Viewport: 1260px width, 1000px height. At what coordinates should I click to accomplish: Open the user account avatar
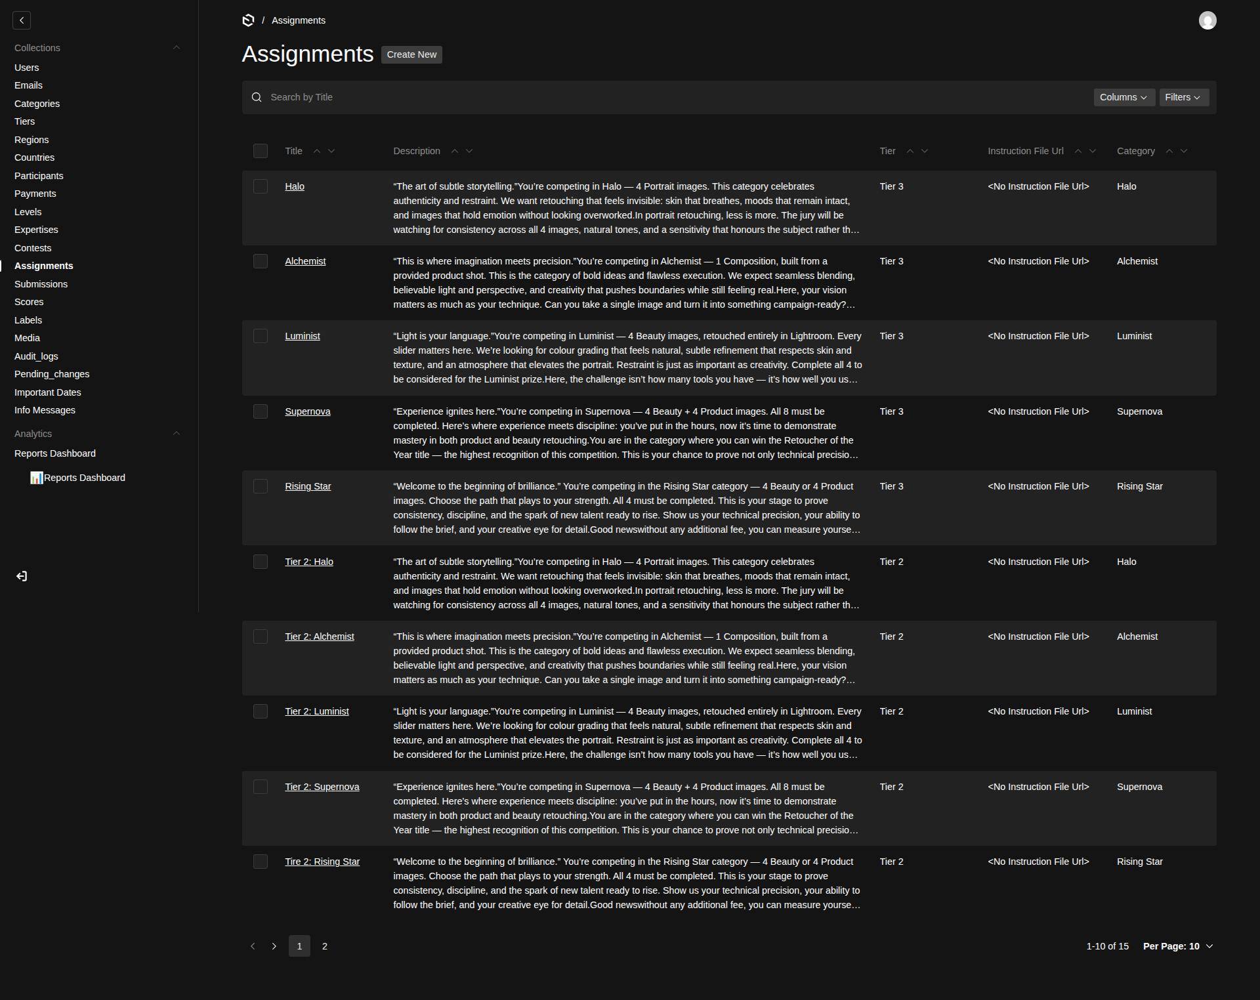1207,20
